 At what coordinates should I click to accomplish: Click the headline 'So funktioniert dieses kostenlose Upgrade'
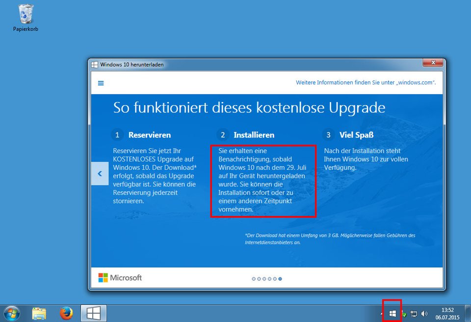pyautogui.click(x=249, y=107)
